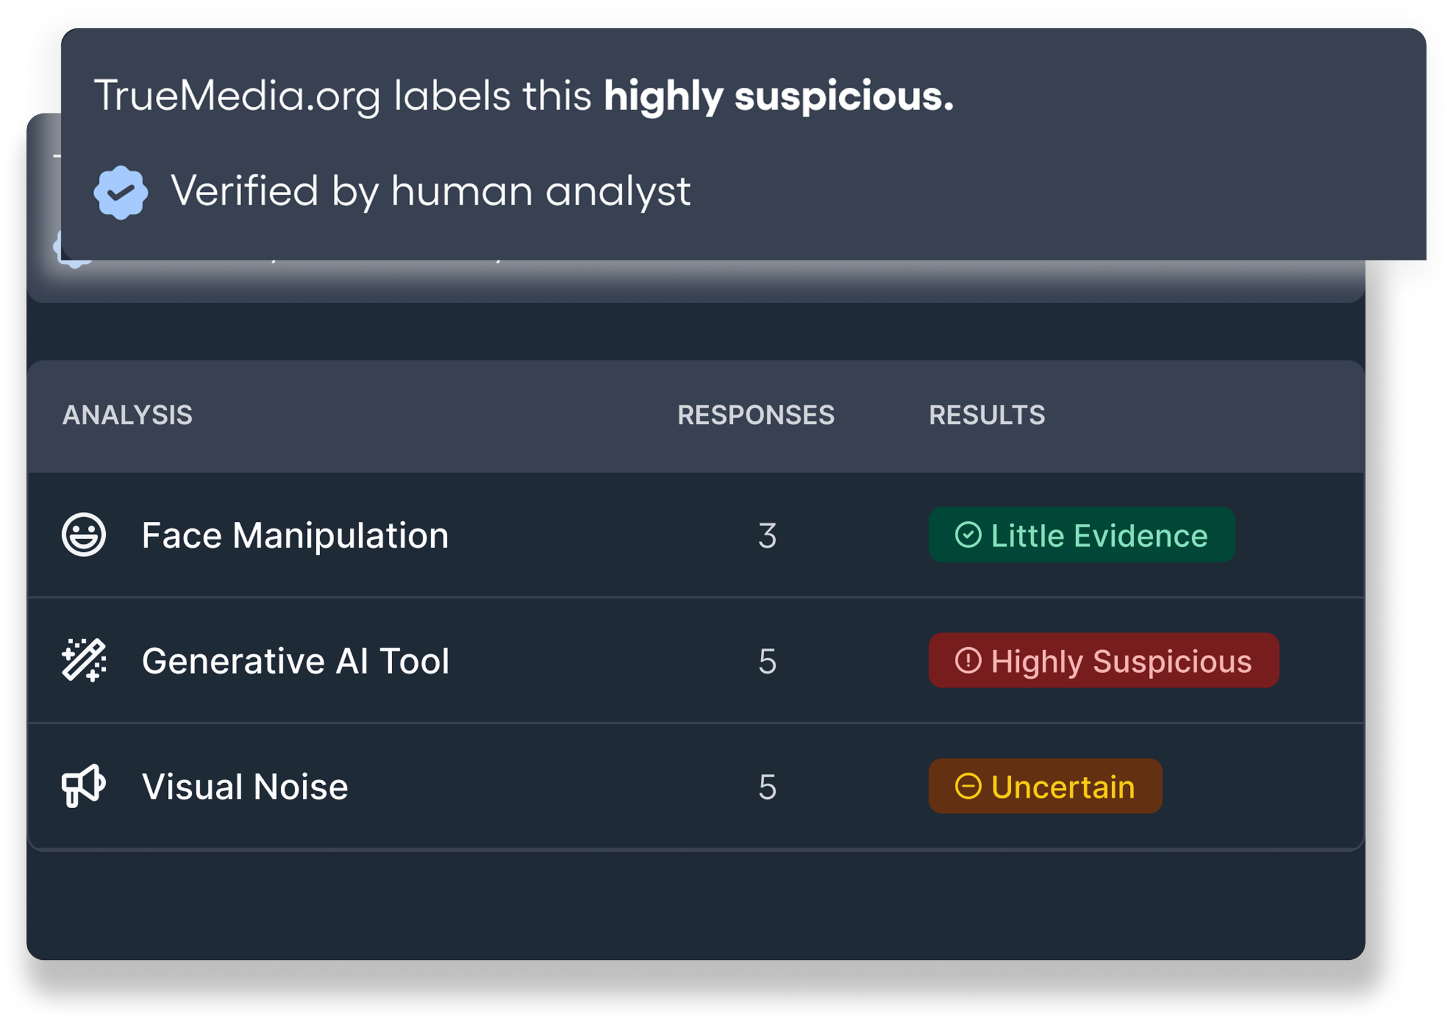Click the Uncertain result badge
The image size is (1453, 1022).
[x=1045, y=786]
